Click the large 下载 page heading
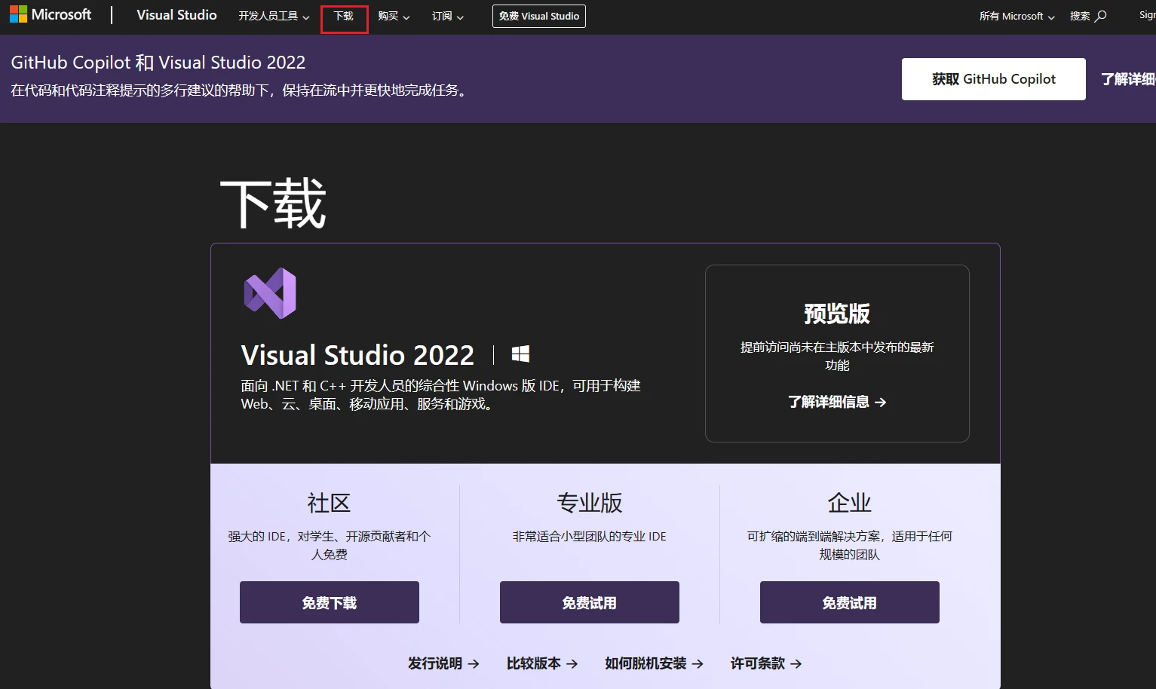The image size is (1156, 689). (273, 204)
